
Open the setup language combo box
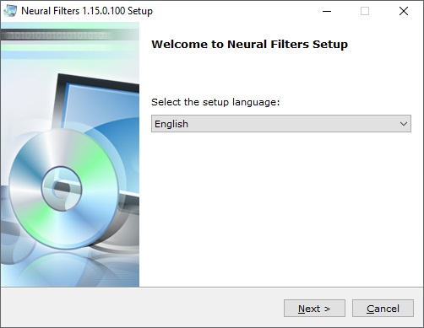(x=281, y=124)
